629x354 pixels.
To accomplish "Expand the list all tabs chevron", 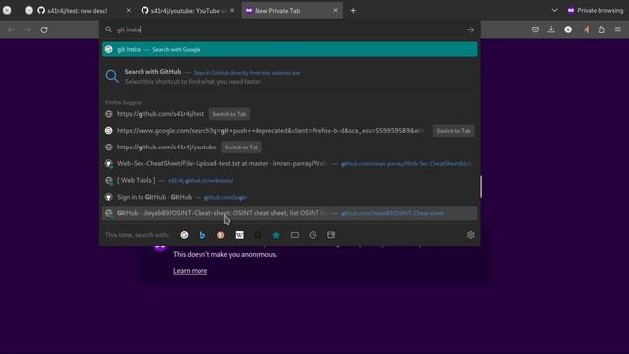I will coord(554,11).
